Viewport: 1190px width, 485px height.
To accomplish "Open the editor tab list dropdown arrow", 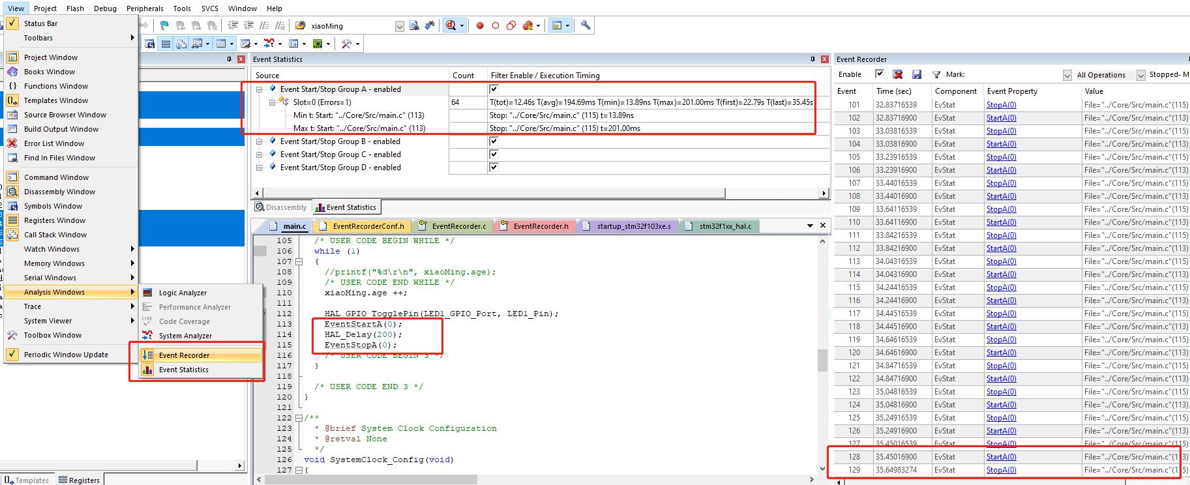I will [x=810, y=226].
